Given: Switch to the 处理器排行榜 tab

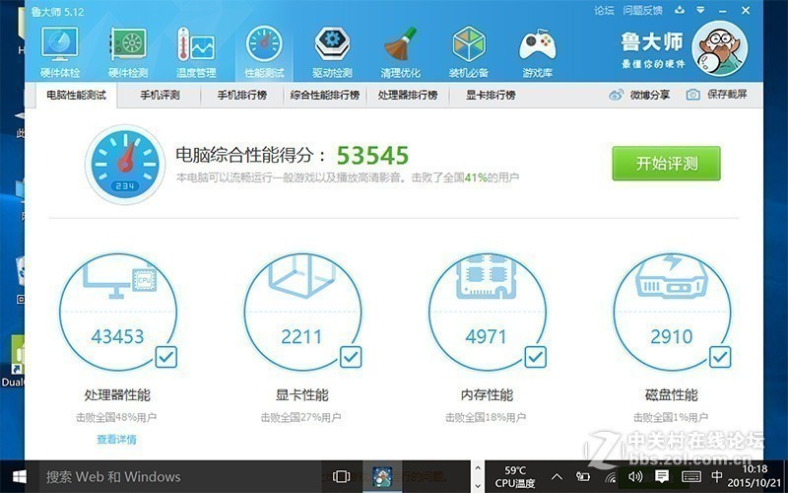Looking at the screenshot, I should [408, 95].
